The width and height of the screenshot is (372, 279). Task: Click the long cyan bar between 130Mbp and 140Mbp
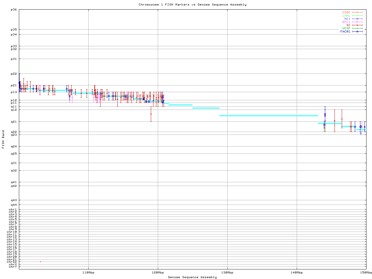[x=269, y=116]
